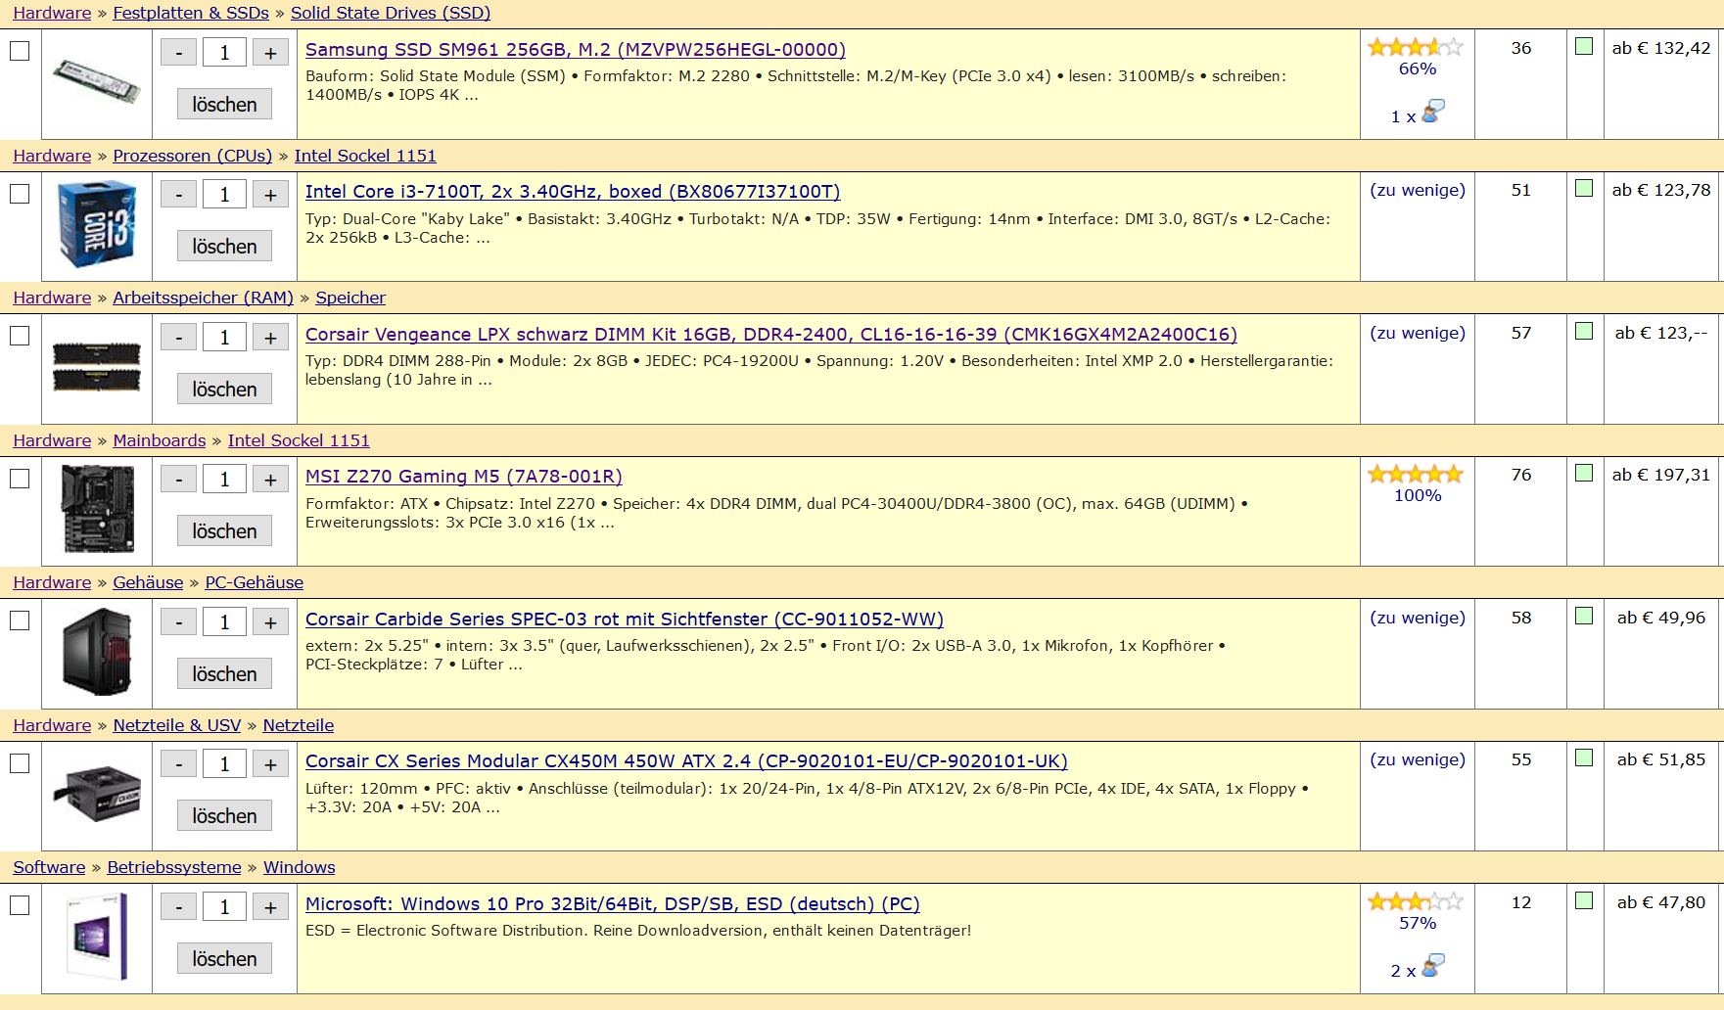The height and width of the screenshot is (1010, 1724).
Task: Click the green availability box on the Samsung SSD row
Action: tap(1584, 46)
